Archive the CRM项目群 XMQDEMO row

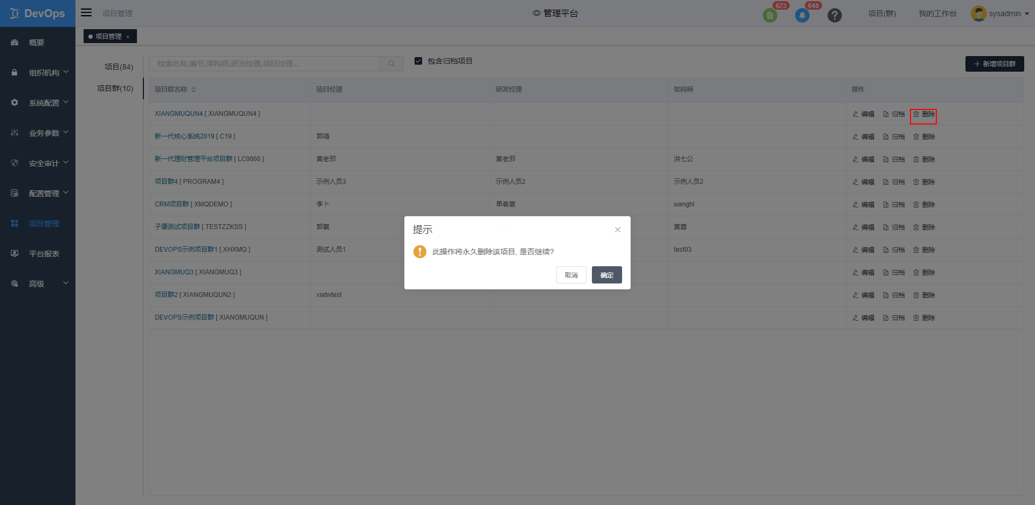tap(894, 205)
